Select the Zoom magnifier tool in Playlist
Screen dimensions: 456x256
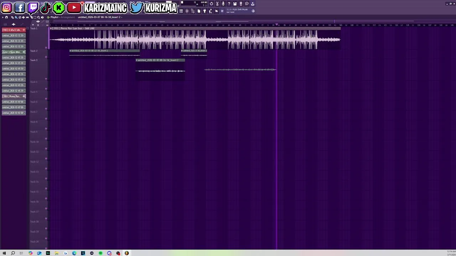(38, 17)
